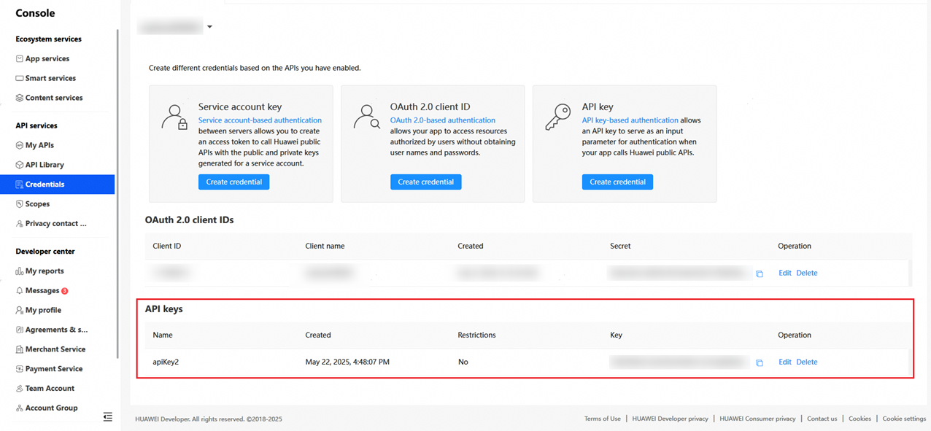Expand the project selector dropdown arrow
Image resolution: width=931 pixels, height=431 pixels.
209,27
